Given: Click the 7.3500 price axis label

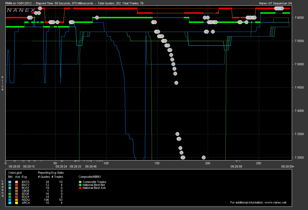Looking at the screenshot, I should [299, 134].
